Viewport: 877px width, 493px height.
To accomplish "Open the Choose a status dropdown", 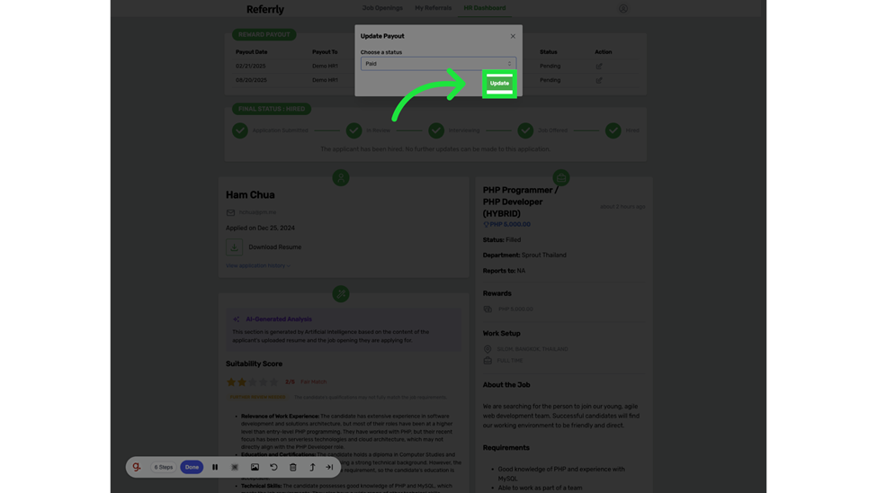I will click(439, 64).
